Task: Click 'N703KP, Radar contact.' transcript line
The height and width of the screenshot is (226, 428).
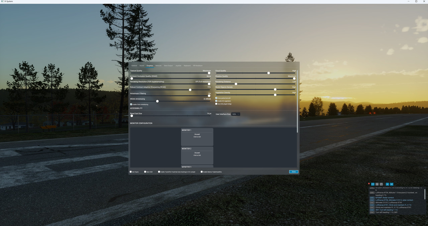Action: tap(385, 198)
